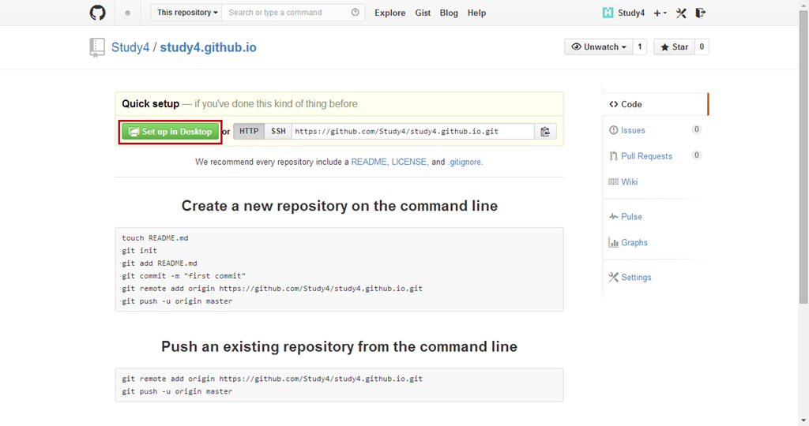Click the Issues count badge 0
809x426 pixels.
point(697,129)
